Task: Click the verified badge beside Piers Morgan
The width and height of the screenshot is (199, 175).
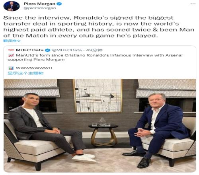Action: click(x=59, y=4)
